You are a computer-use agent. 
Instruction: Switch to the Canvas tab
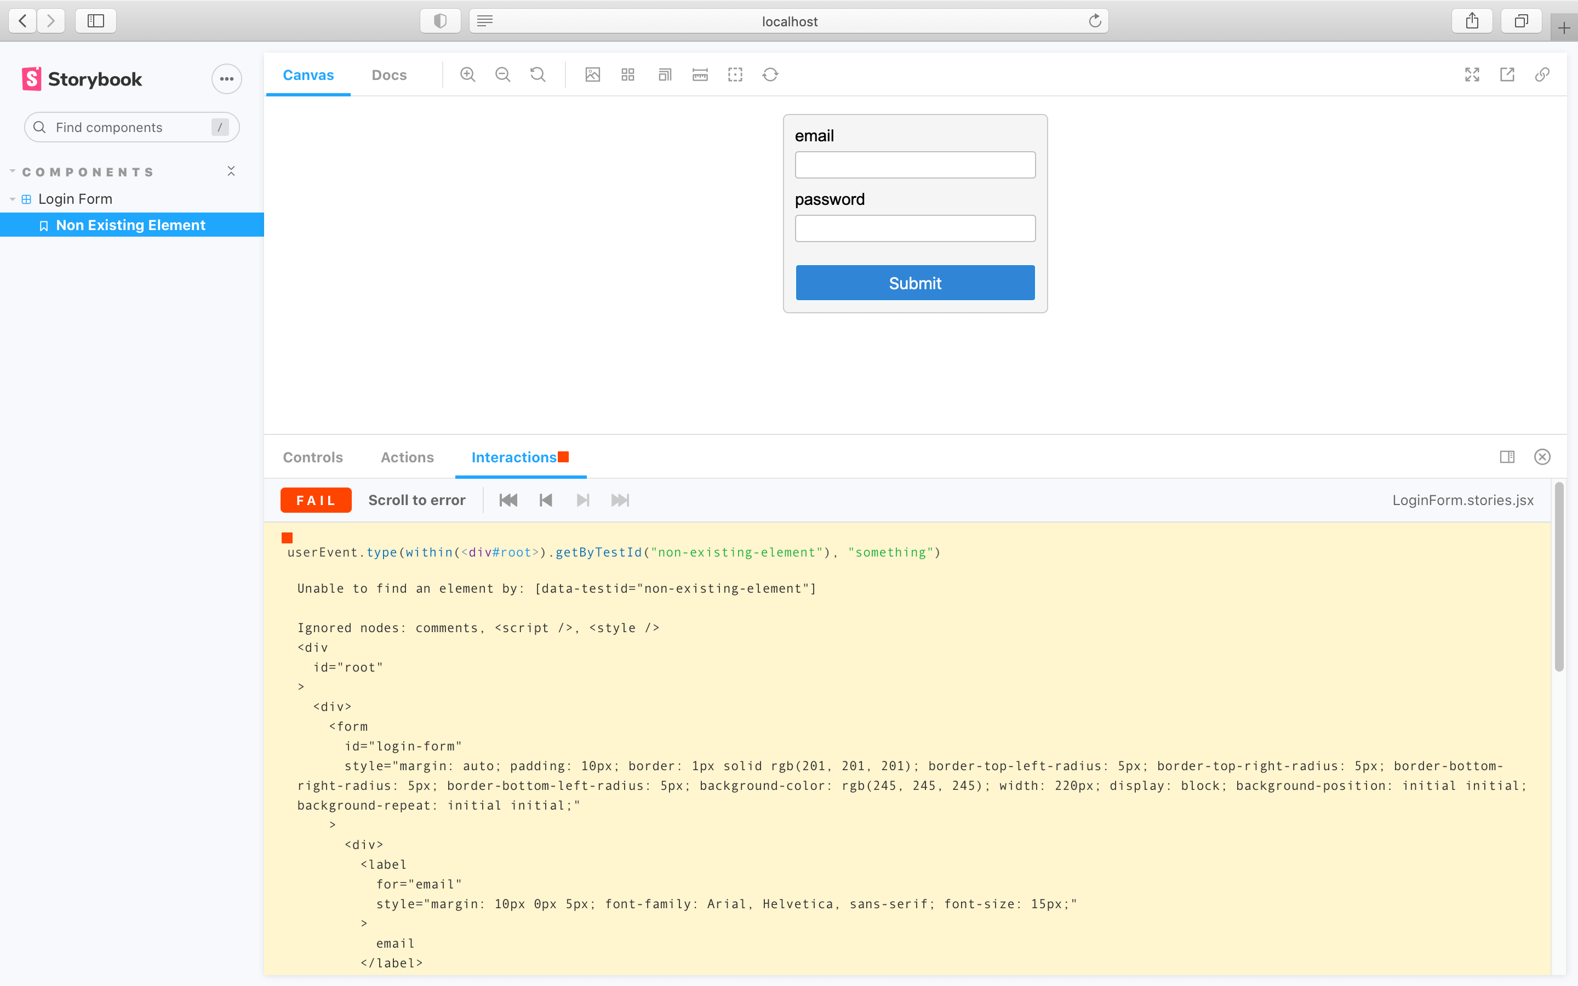click(x=308, y=74)
